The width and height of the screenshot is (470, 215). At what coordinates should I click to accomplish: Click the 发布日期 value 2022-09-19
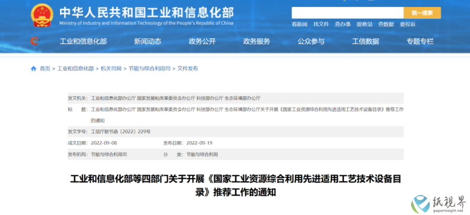[x=199, y=143]
